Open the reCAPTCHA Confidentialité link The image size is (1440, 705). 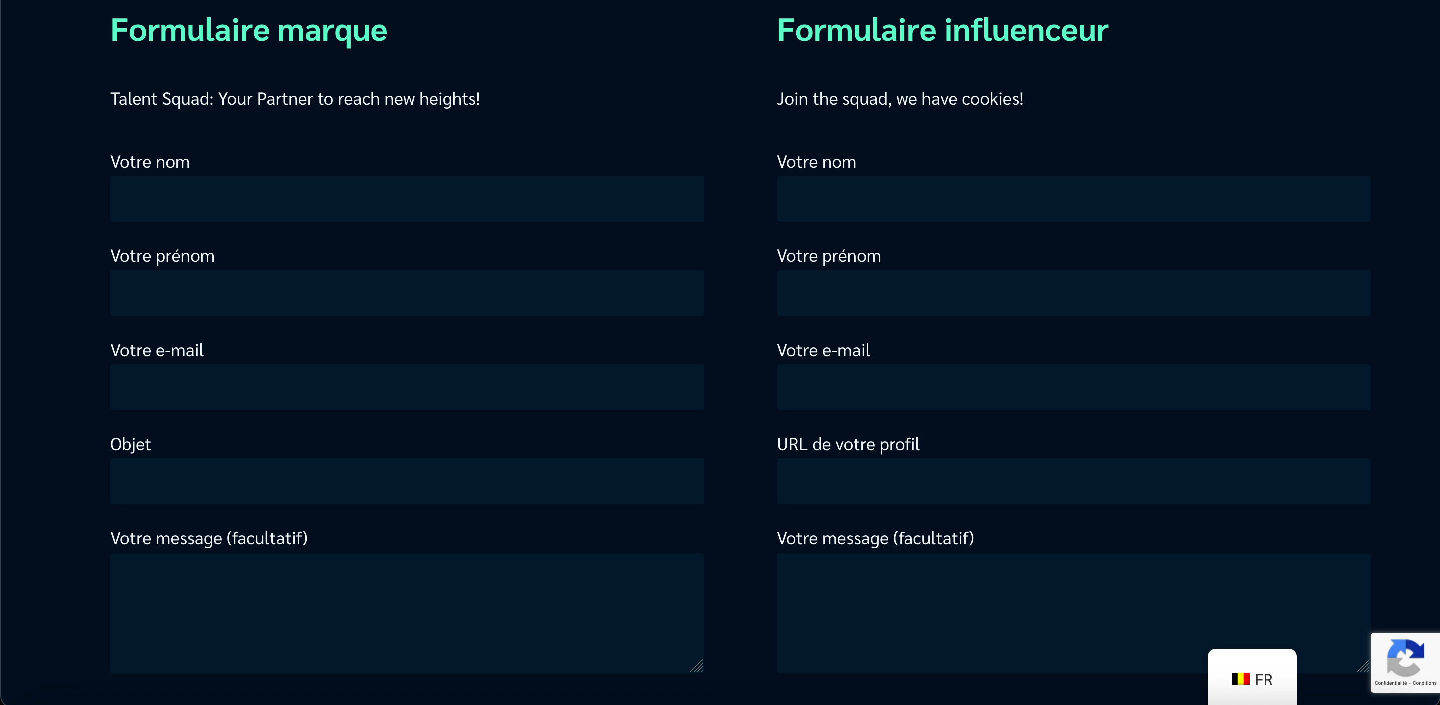[x=1390, y=683]
